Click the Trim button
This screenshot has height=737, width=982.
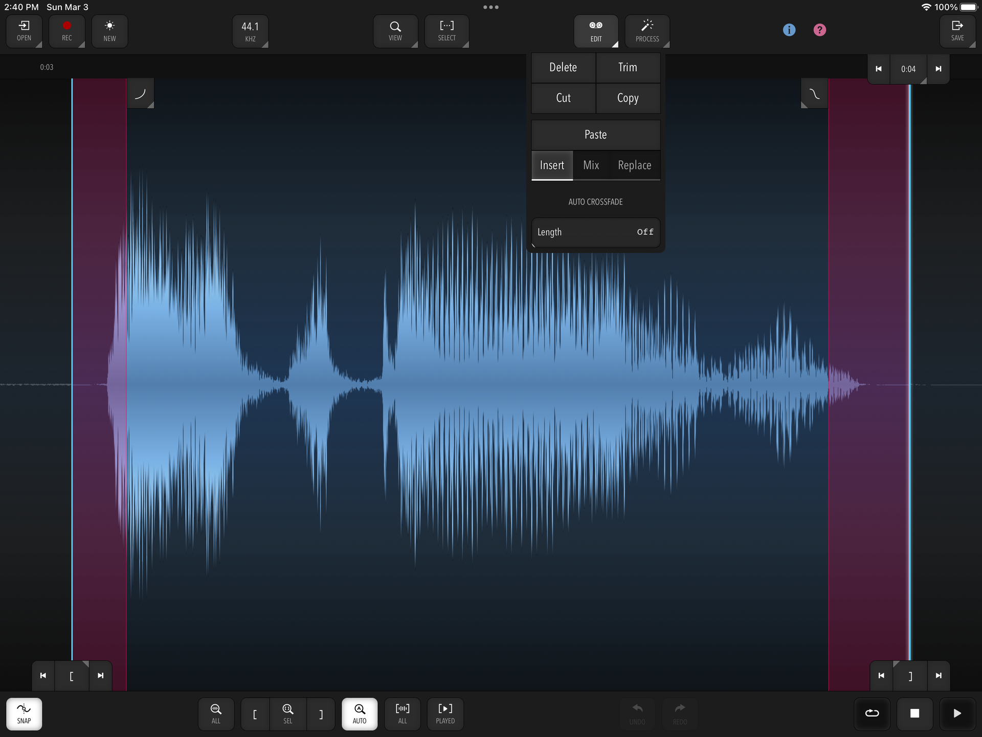click(x=628, y=68)
